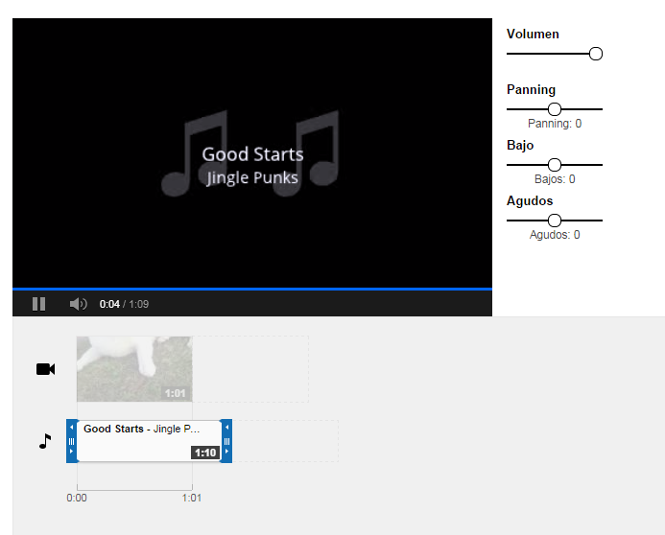Click the 0:00 timeline label

(x=77, y=498)
